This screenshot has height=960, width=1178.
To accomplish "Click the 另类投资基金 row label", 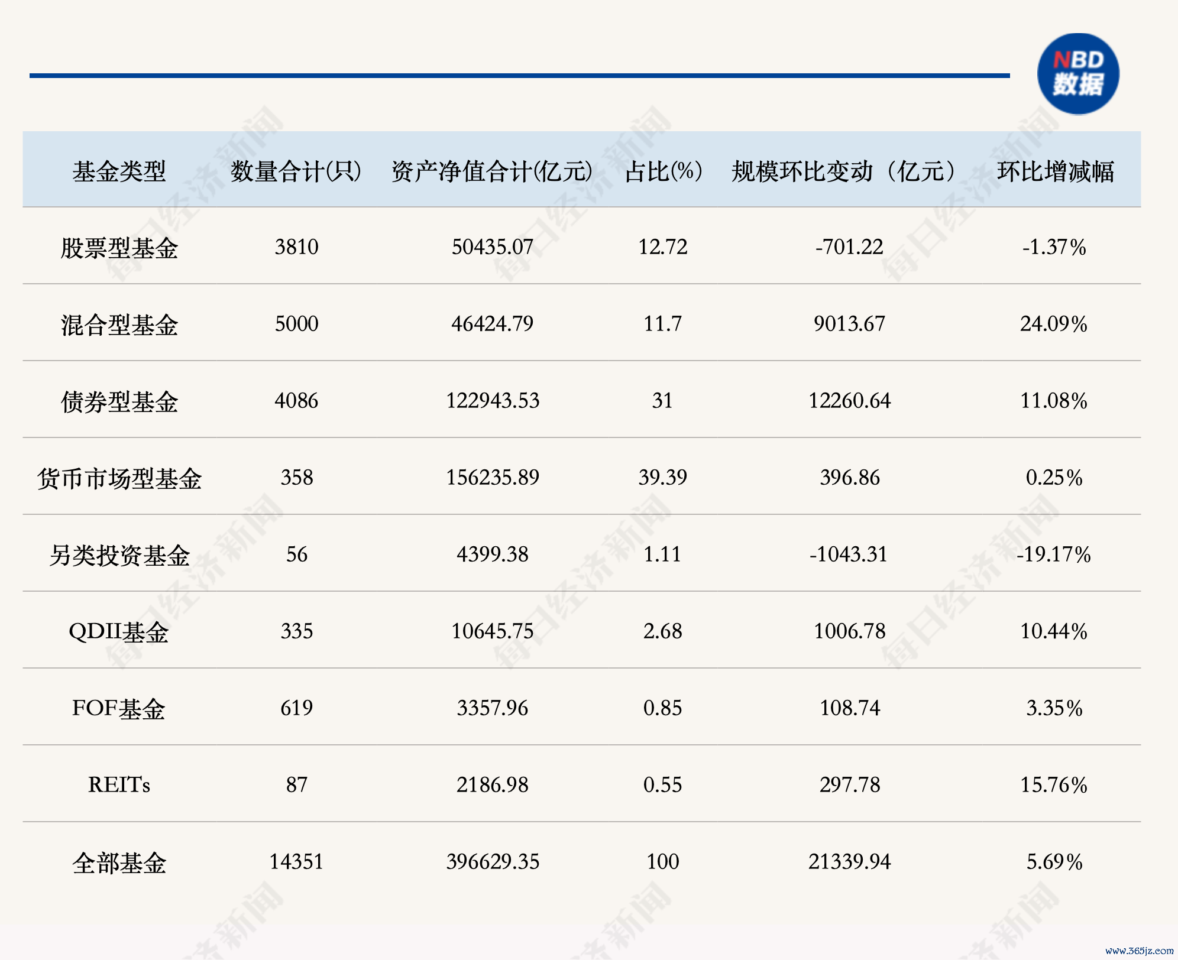I will (119, 554).
